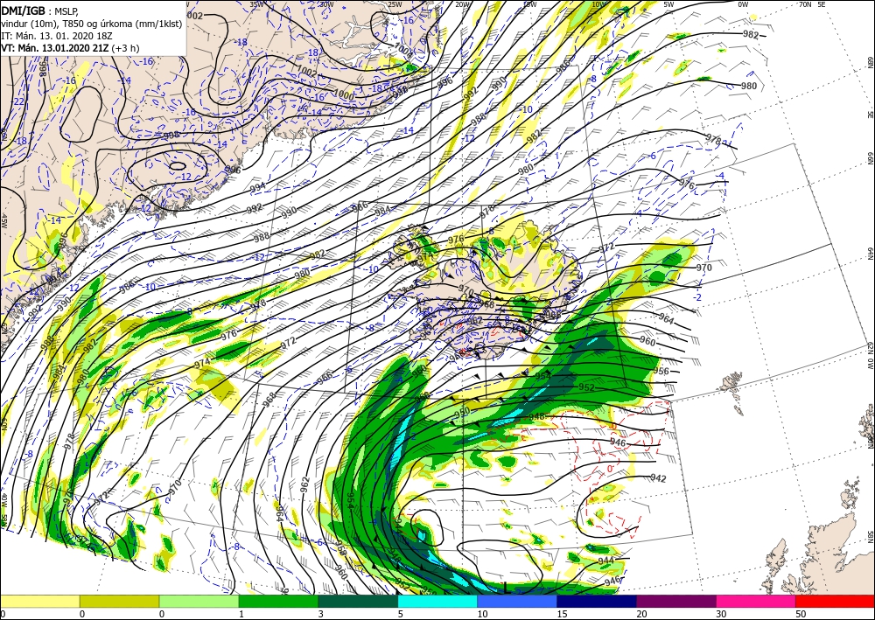Click the blue 10 mm legend swatch

(517, 601)
